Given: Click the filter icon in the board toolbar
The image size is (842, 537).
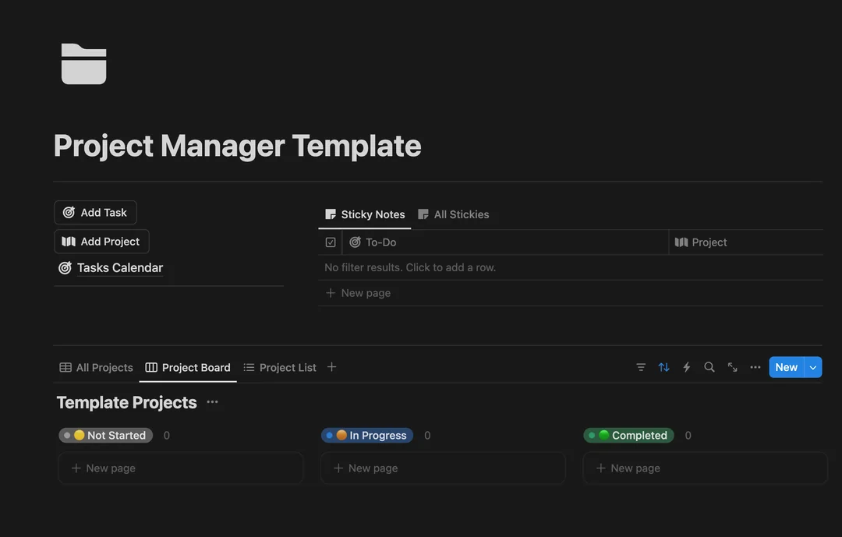Looking at the screenshot, I should [x=640, y=367].
